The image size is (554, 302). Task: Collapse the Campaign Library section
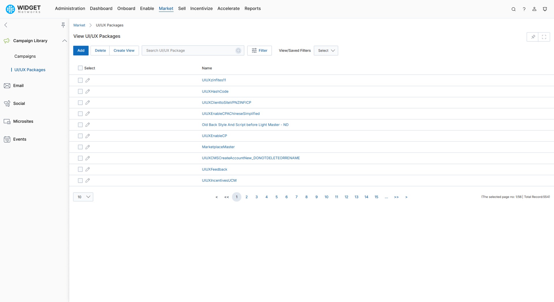(64, 41)
